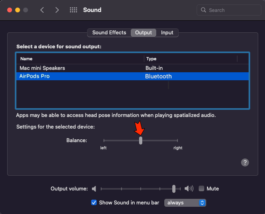This screenshot has height=214, width=265.
Task: Switch to the Sound Effects tab
Action: click(109, 33)
